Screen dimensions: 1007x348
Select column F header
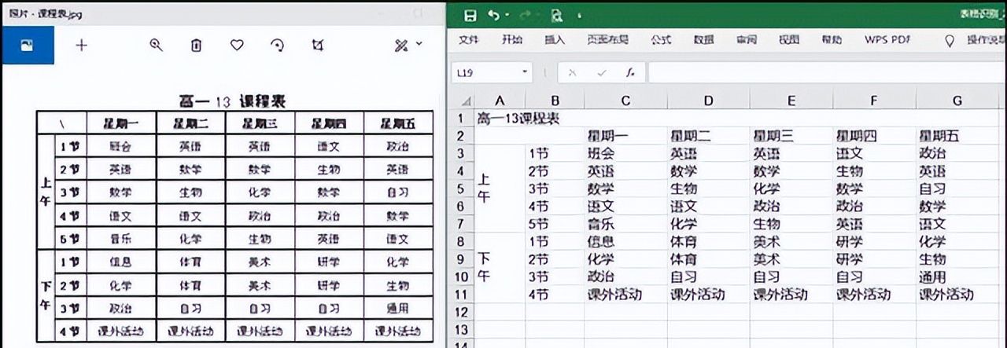[874, 101]
